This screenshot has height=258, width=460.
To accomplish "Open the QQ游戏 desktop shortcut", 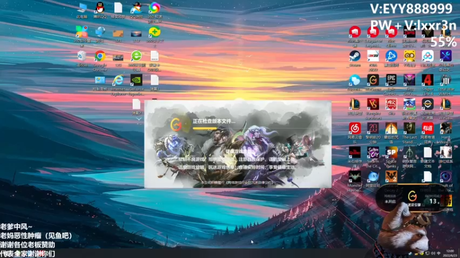I will coord(136,8).
